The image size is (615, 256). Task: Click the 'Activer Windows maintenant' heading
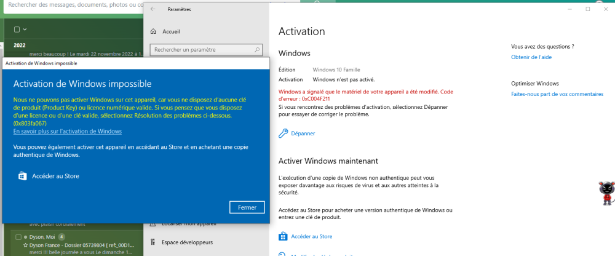[x=328, y=161]
